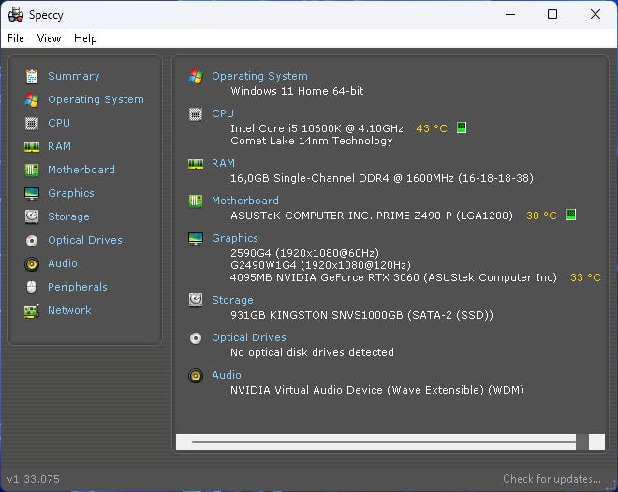Screen dimensions: 618x492
Task: Select Audio in the sidebar
Action: click(x=63, y=263)
